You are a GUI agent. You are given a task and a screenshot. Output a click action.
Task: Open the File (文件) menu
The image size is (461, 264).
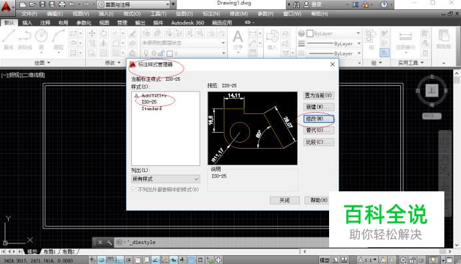point(29,14)
